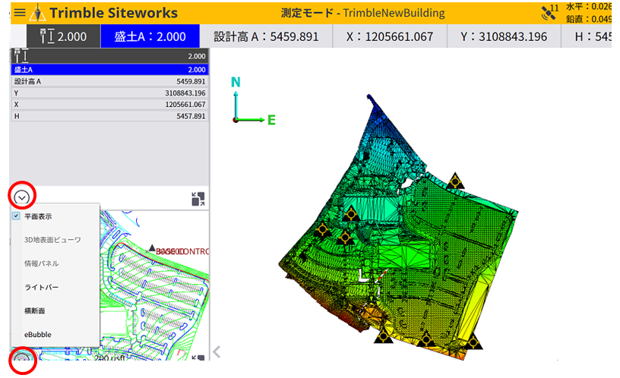Tap the GNSS satellite status icon

click(x=548, y=13)
